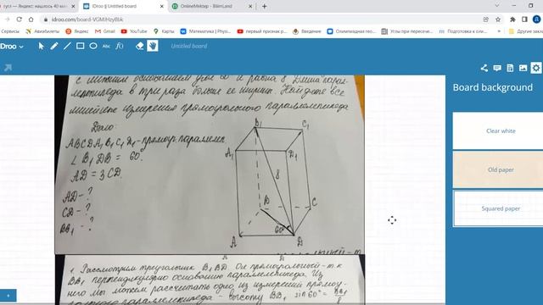543x305 pixels.
Task: Select the f() formula tool
Action: pyautogui.click(x=120, y=46)
